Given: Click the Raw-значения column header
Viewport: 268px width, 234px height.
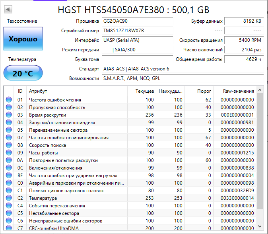Looking at the screenshot, I should point(239,91).
